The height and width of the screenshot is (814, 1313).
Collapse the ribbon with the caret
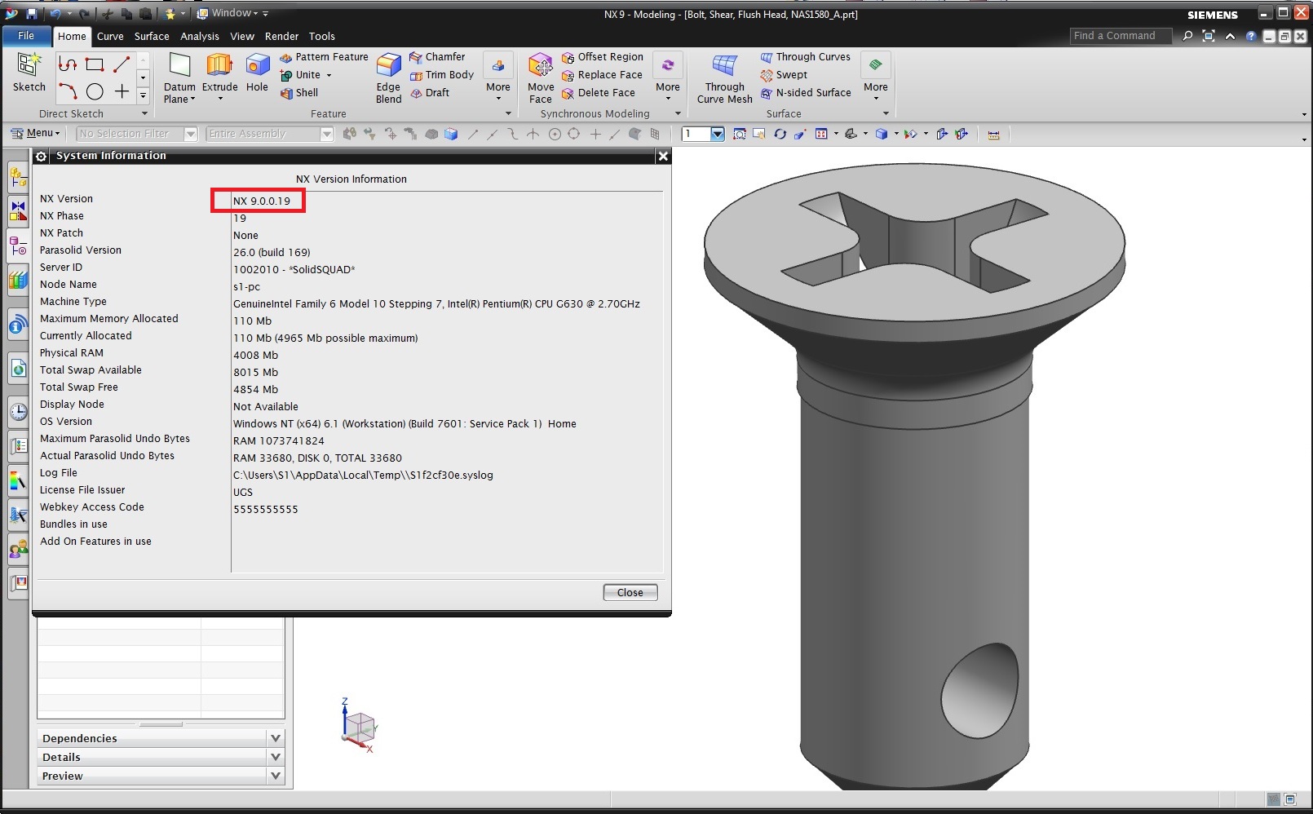click(x=1230, y=36)
